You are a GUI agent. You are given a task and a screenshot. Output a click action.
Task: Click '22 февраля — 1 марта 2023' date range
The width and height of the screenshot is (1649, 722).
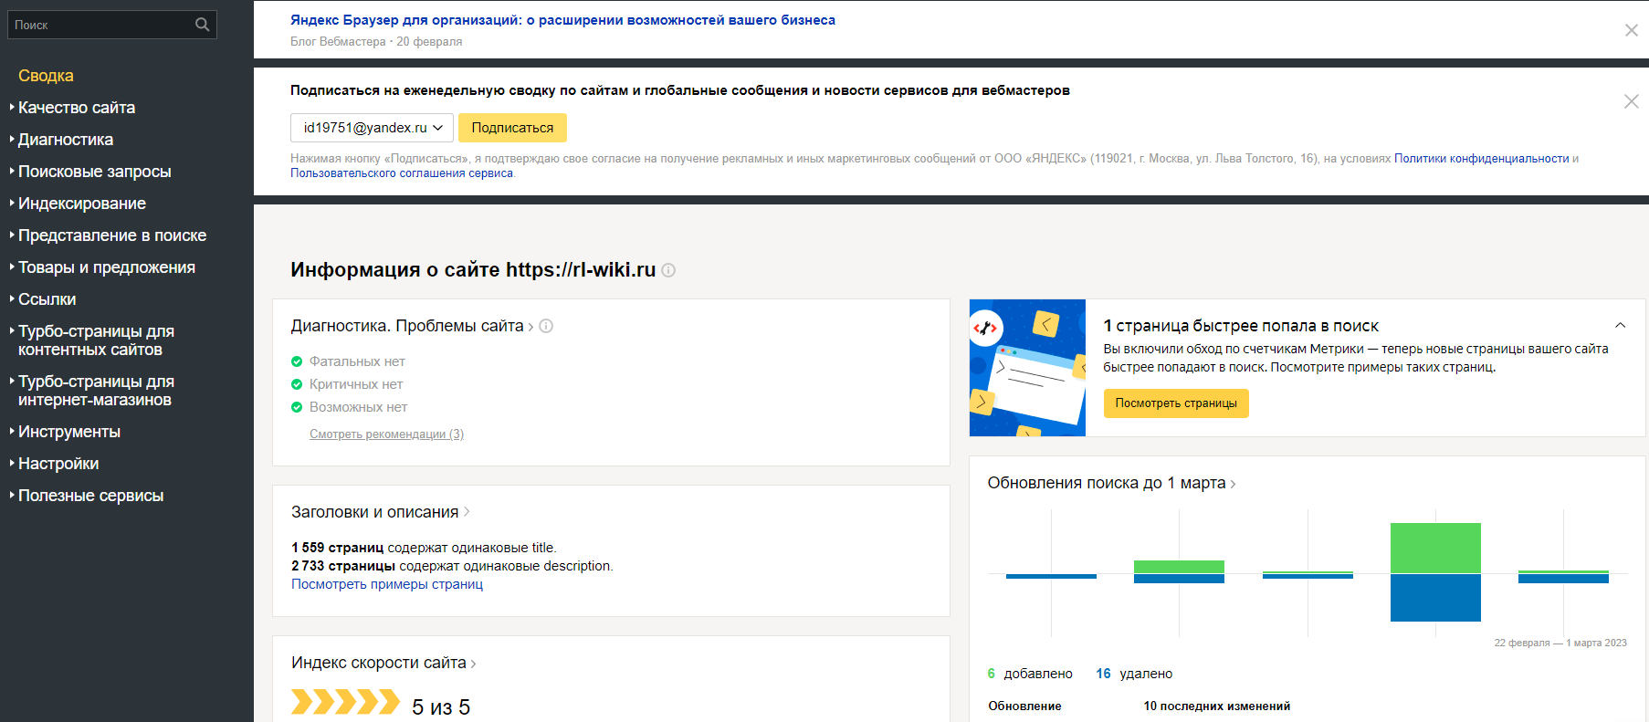[x=1560, y=643]
